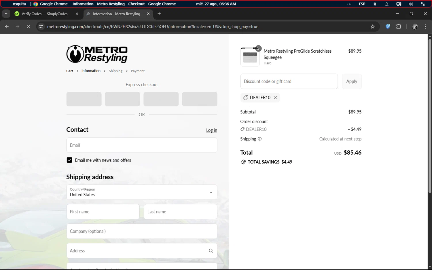Apply the discount code
Screen dimensions: 432x270
[352, 81]
